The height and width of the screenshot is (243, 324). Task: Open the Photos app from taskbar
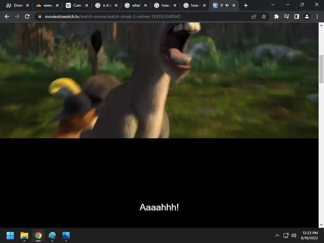coord(66,235)
